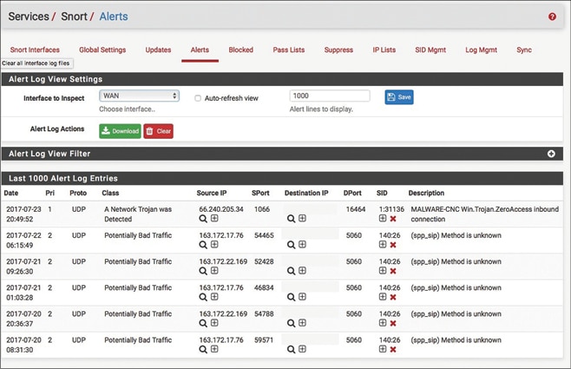Click the alert lines to display field
The width and height of the screenshot is (571, 369).
[x=330, y=96]
